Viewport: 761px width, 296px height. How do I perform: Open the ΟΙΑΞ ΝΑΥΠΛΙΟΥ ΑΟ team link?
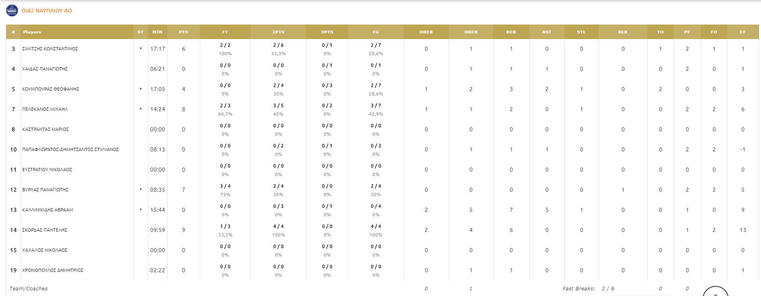(x=47, y=11)
